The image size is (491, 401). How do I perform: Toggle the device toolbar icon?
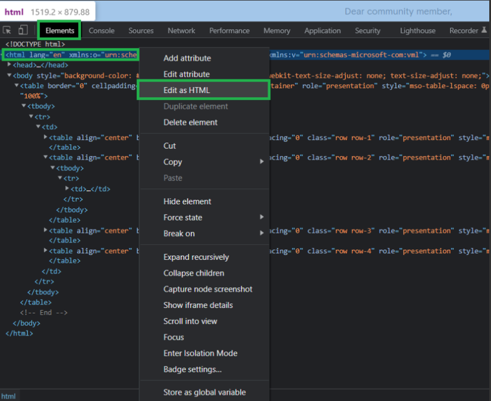point(23,30)
